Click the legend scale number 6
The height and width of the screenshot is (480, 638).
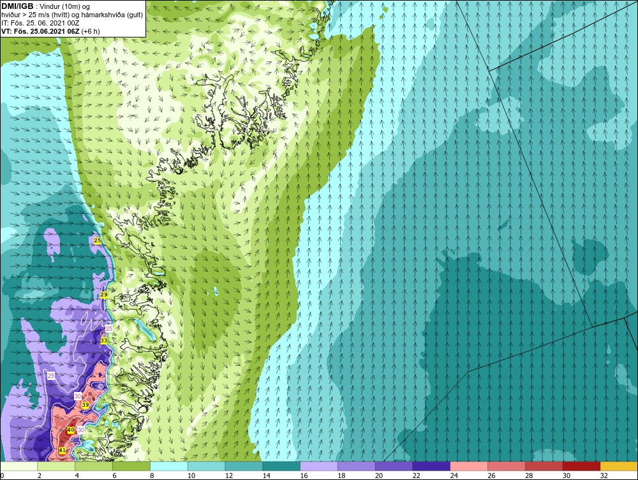(x=114, y=476)
